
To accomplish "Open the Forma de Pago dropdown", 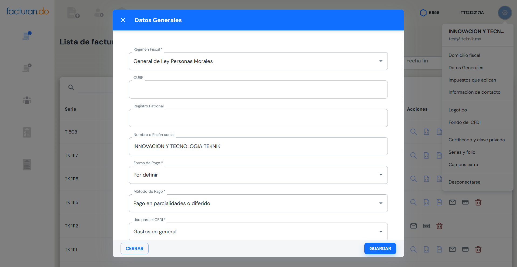I will click(381, 175).
